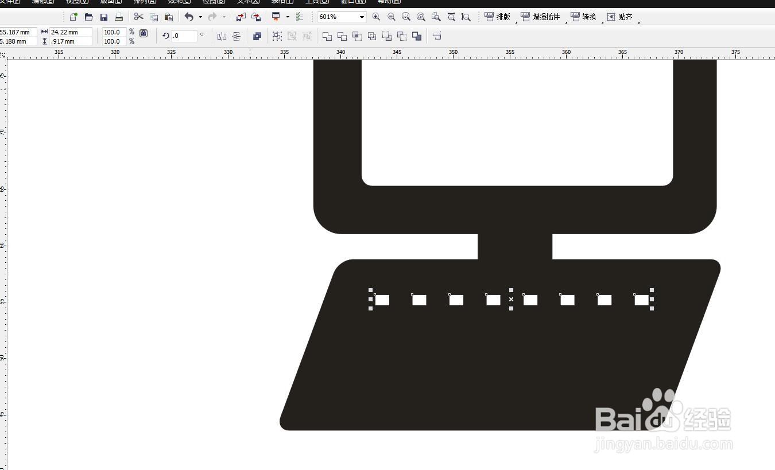Combine the selected objects

[257, 36]
